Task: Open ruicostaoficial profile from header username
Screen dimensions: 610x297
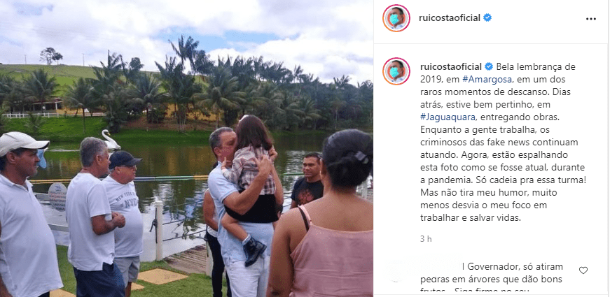Action: click(x=450, y=18)
